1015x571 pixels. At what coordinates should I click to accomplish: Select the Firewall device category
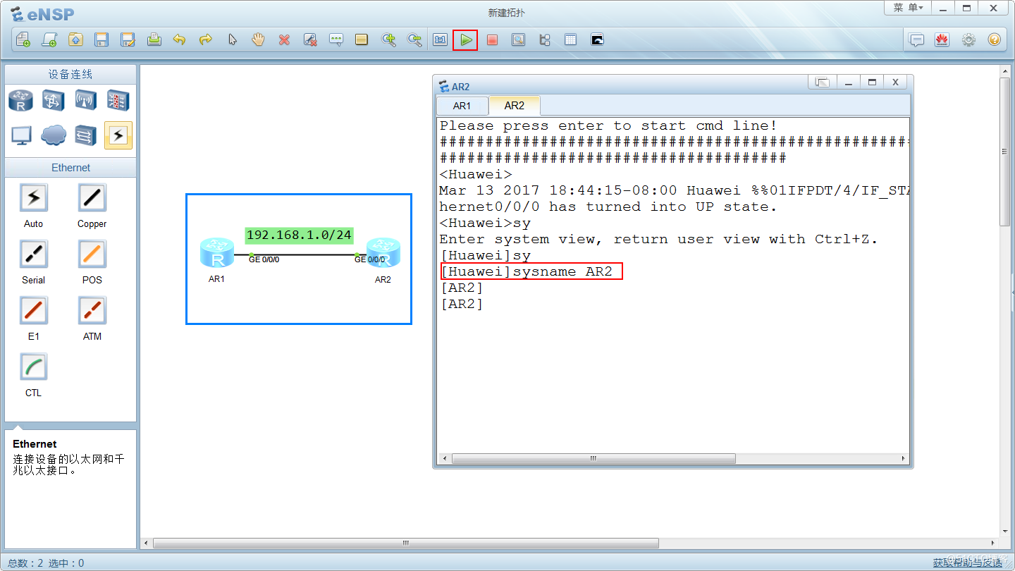118,101
